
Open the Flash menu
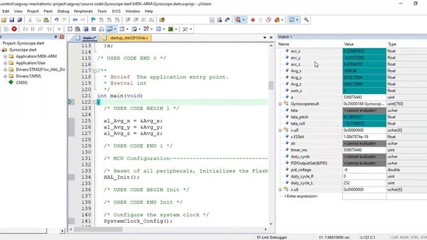pos(48,11)
